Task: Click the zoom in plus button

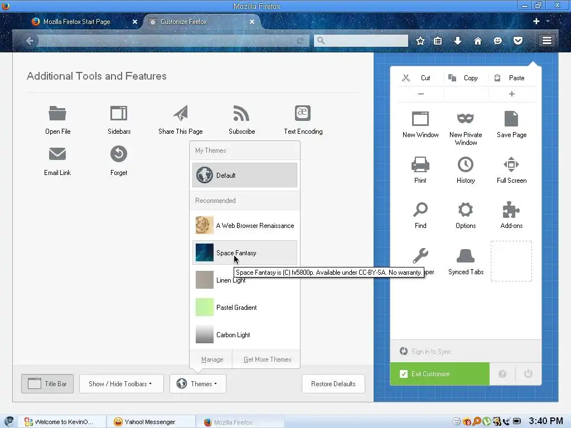Action: (512, 94)
